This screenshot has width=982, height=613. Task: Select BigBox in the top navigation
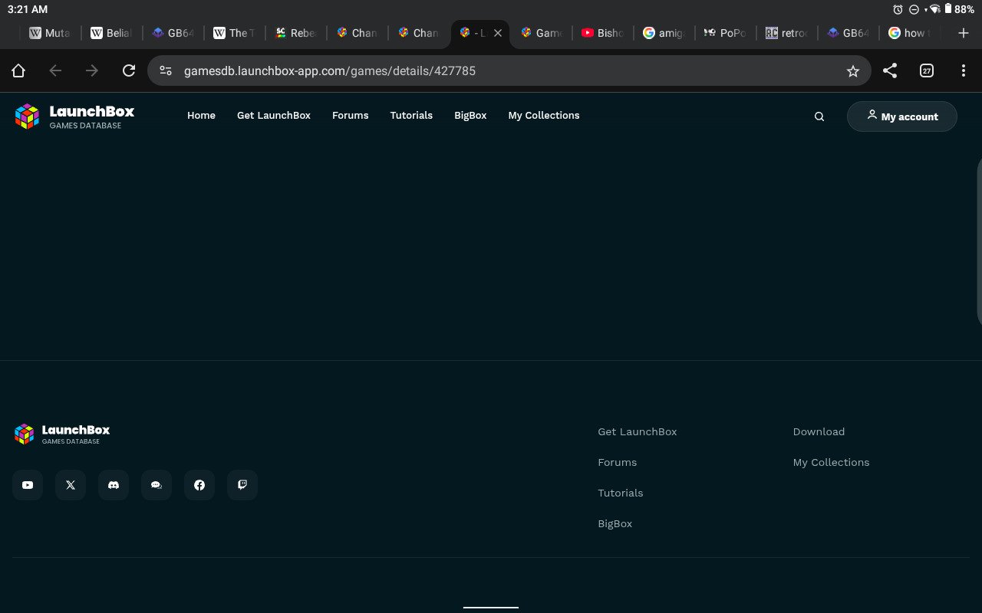(x=470, y=115)
